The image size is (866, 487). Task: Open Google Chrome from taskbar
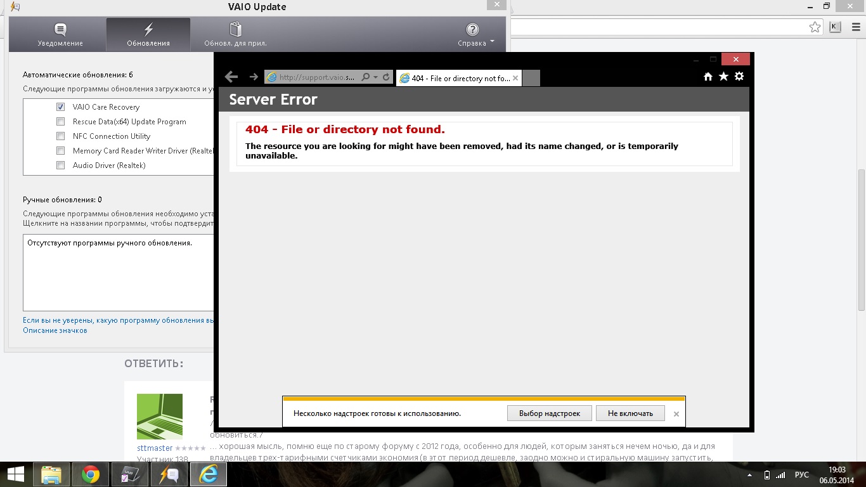(x=91, y=474)
